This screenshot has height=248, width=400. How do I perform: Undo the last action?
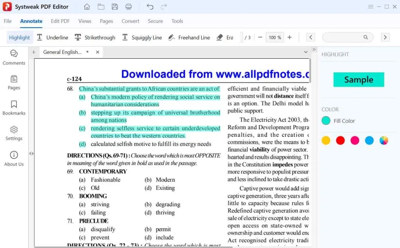pyautogui.click(x=150, y=7)
